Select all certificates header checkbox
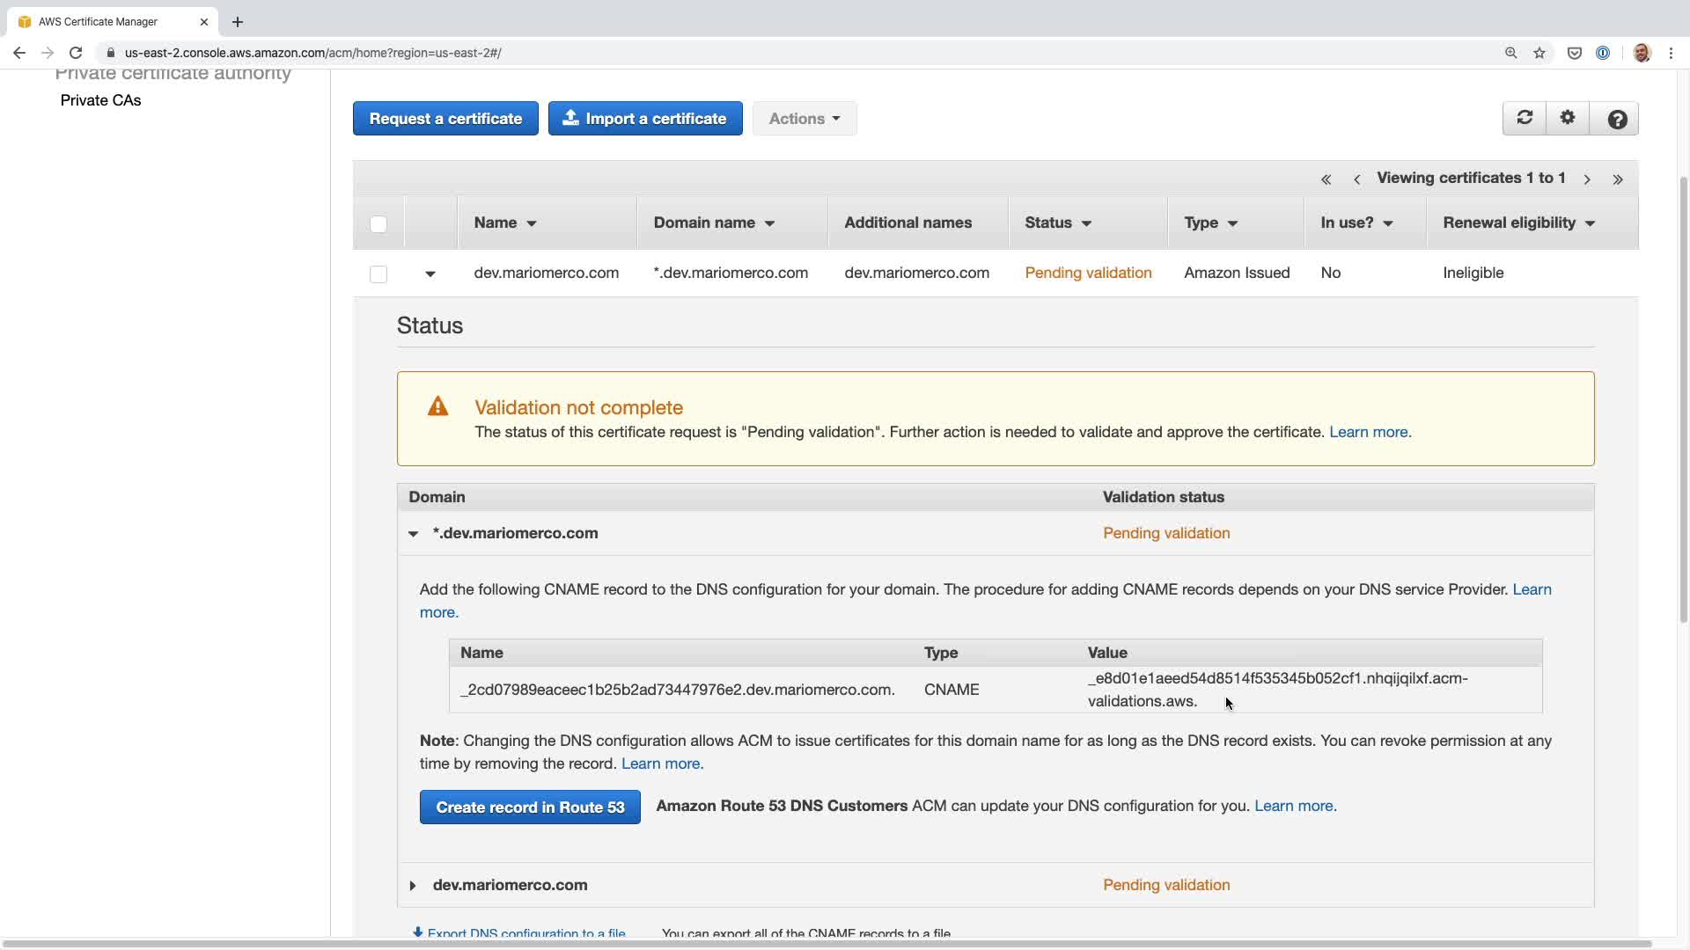The width and height of the screenshot is (1690, 950). [378, 224]
